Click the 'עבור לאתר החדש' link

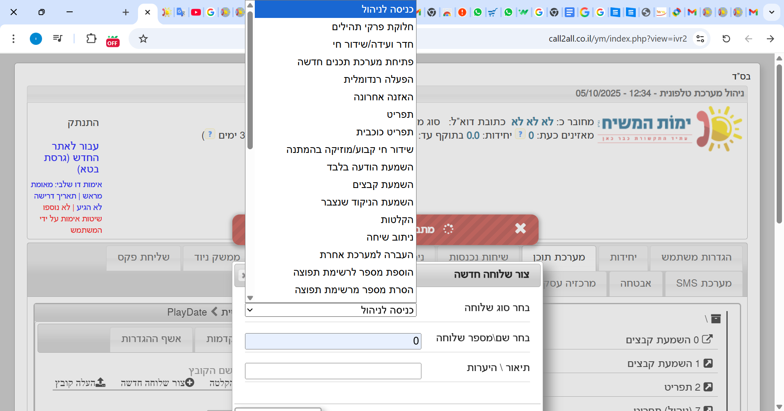[x=72, y=157]
